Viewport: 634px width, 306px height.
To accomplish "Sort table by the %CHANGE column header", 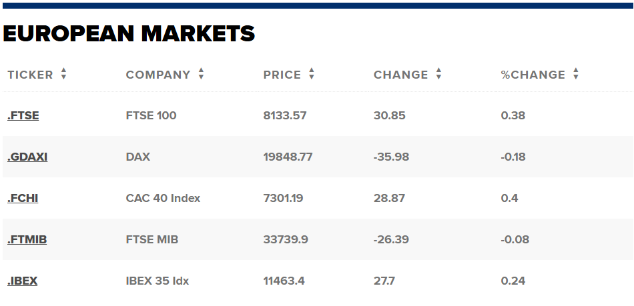I will pyautogui.click(x=533, y=75).
